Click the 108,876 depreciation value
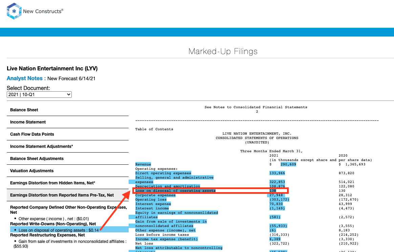394x252 pixels. coord(277,186)
